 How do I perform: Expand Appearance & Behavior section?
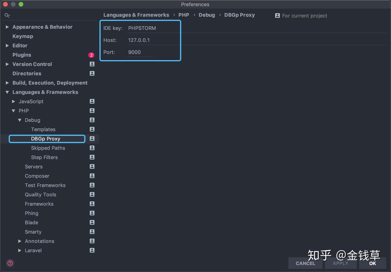point(7,27)
